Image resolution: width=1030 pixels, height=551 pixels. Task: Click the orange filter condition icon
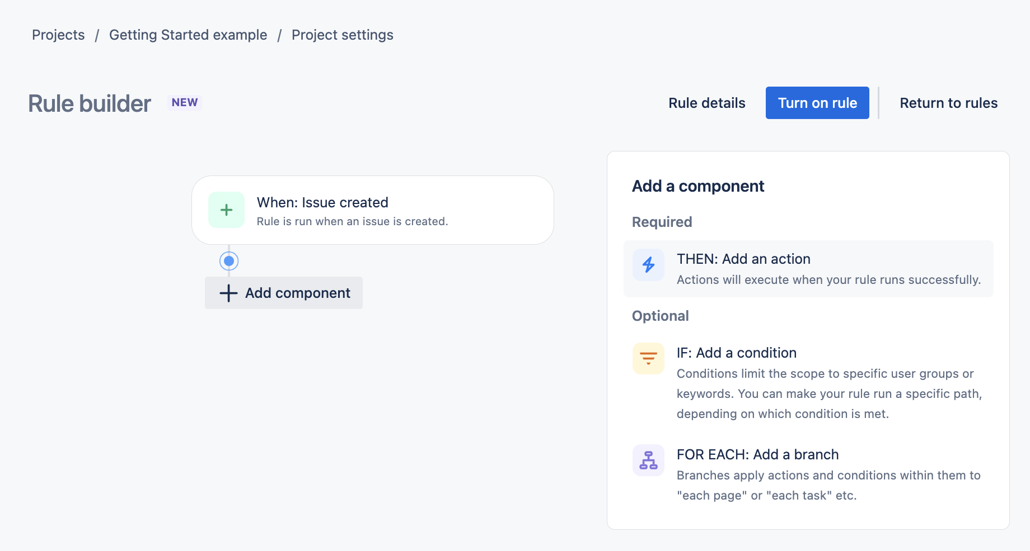648,358
